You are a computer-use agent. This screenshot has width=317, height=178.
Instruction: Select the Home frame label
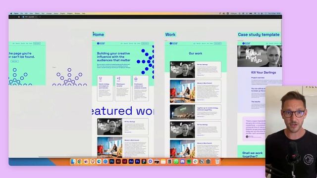(99, 35)
